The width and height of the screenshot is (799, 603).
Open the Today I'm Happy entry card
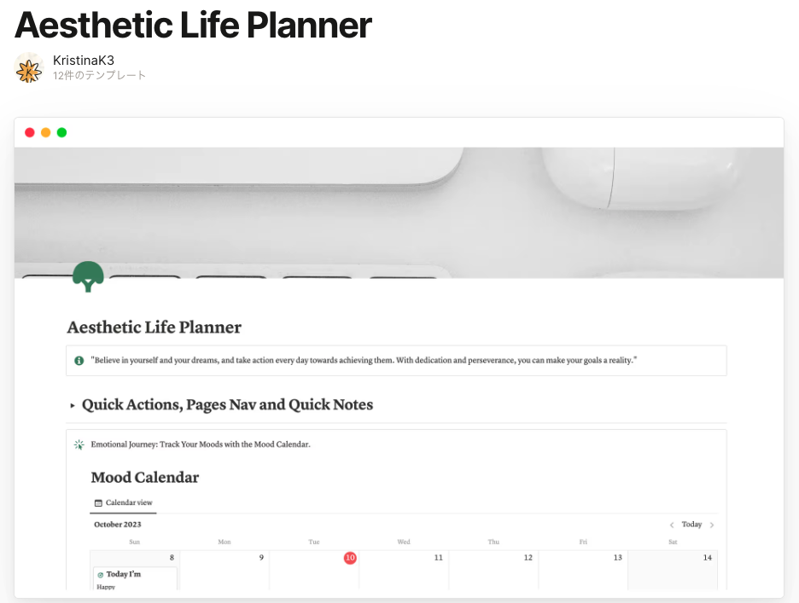coord(135,579)
